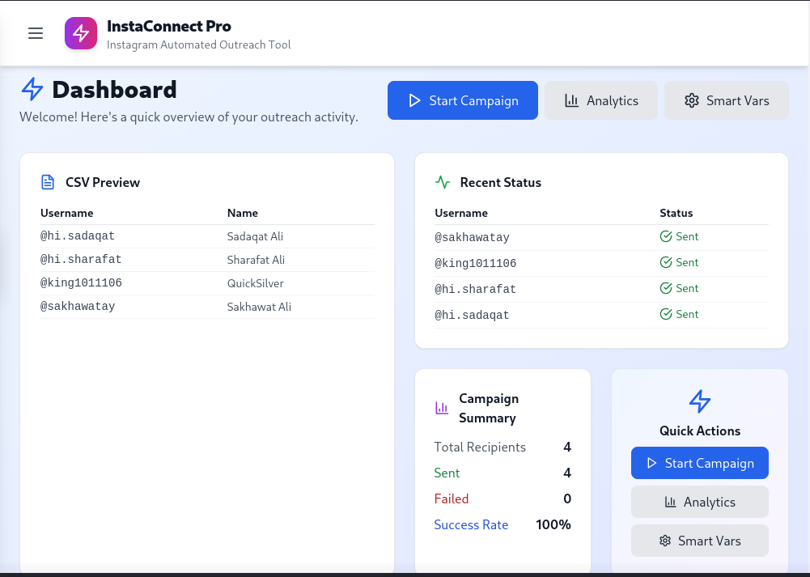Open the hamburger sidebar menu

36,33
